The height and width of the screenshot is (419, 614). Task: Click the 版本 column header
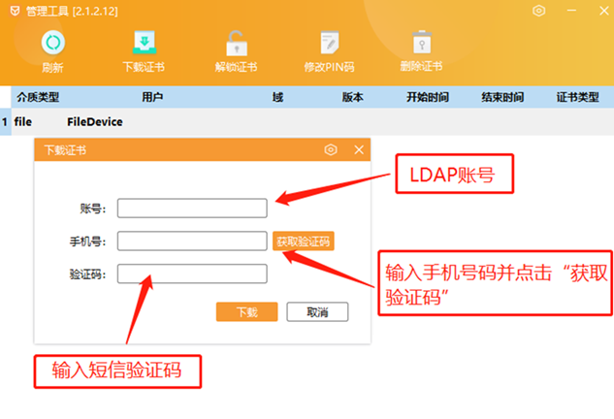coord(352,97)
